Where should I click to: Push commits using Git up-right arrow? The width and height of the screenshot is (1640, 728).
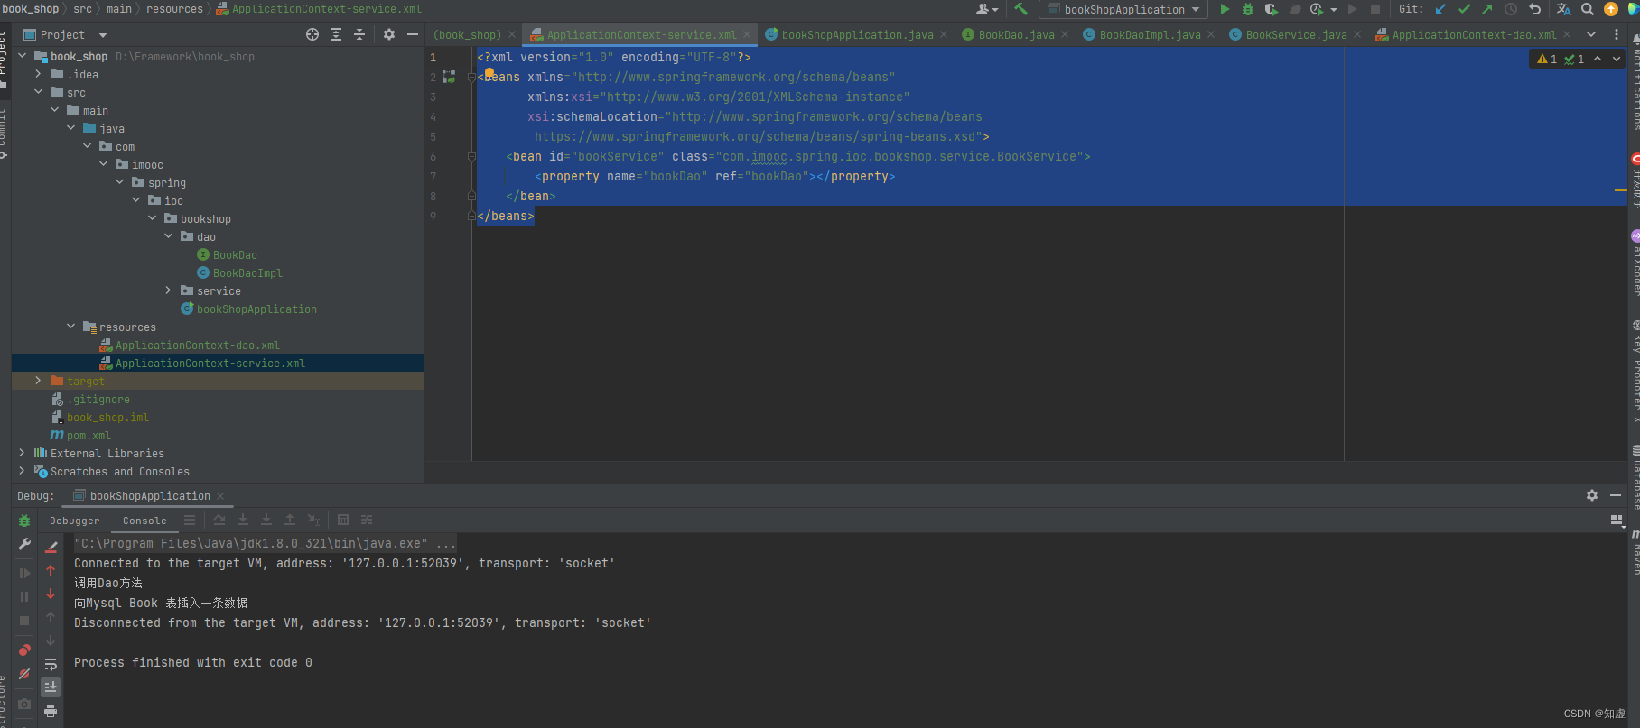[1487, 9]
